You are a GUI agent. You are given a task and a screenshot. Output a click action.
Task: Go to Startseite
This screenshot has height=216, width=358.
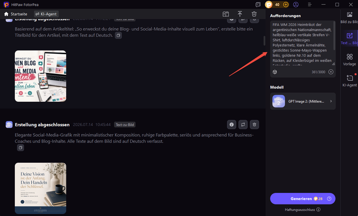16,14
